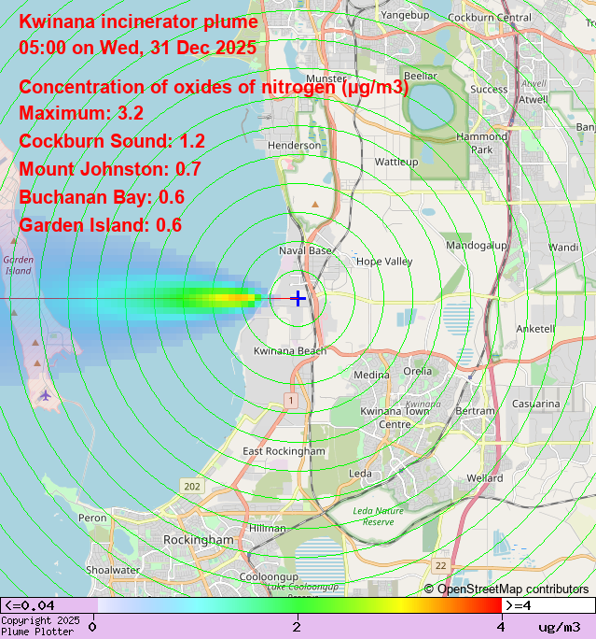Click the Kwinana incinerator plume title

coord(138,21)
